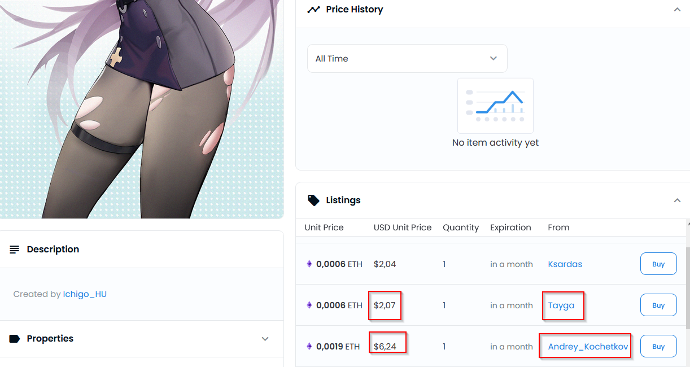The image size is (690, 367).
Task: Open the All Time range dropdown
Action: point(407,58)
